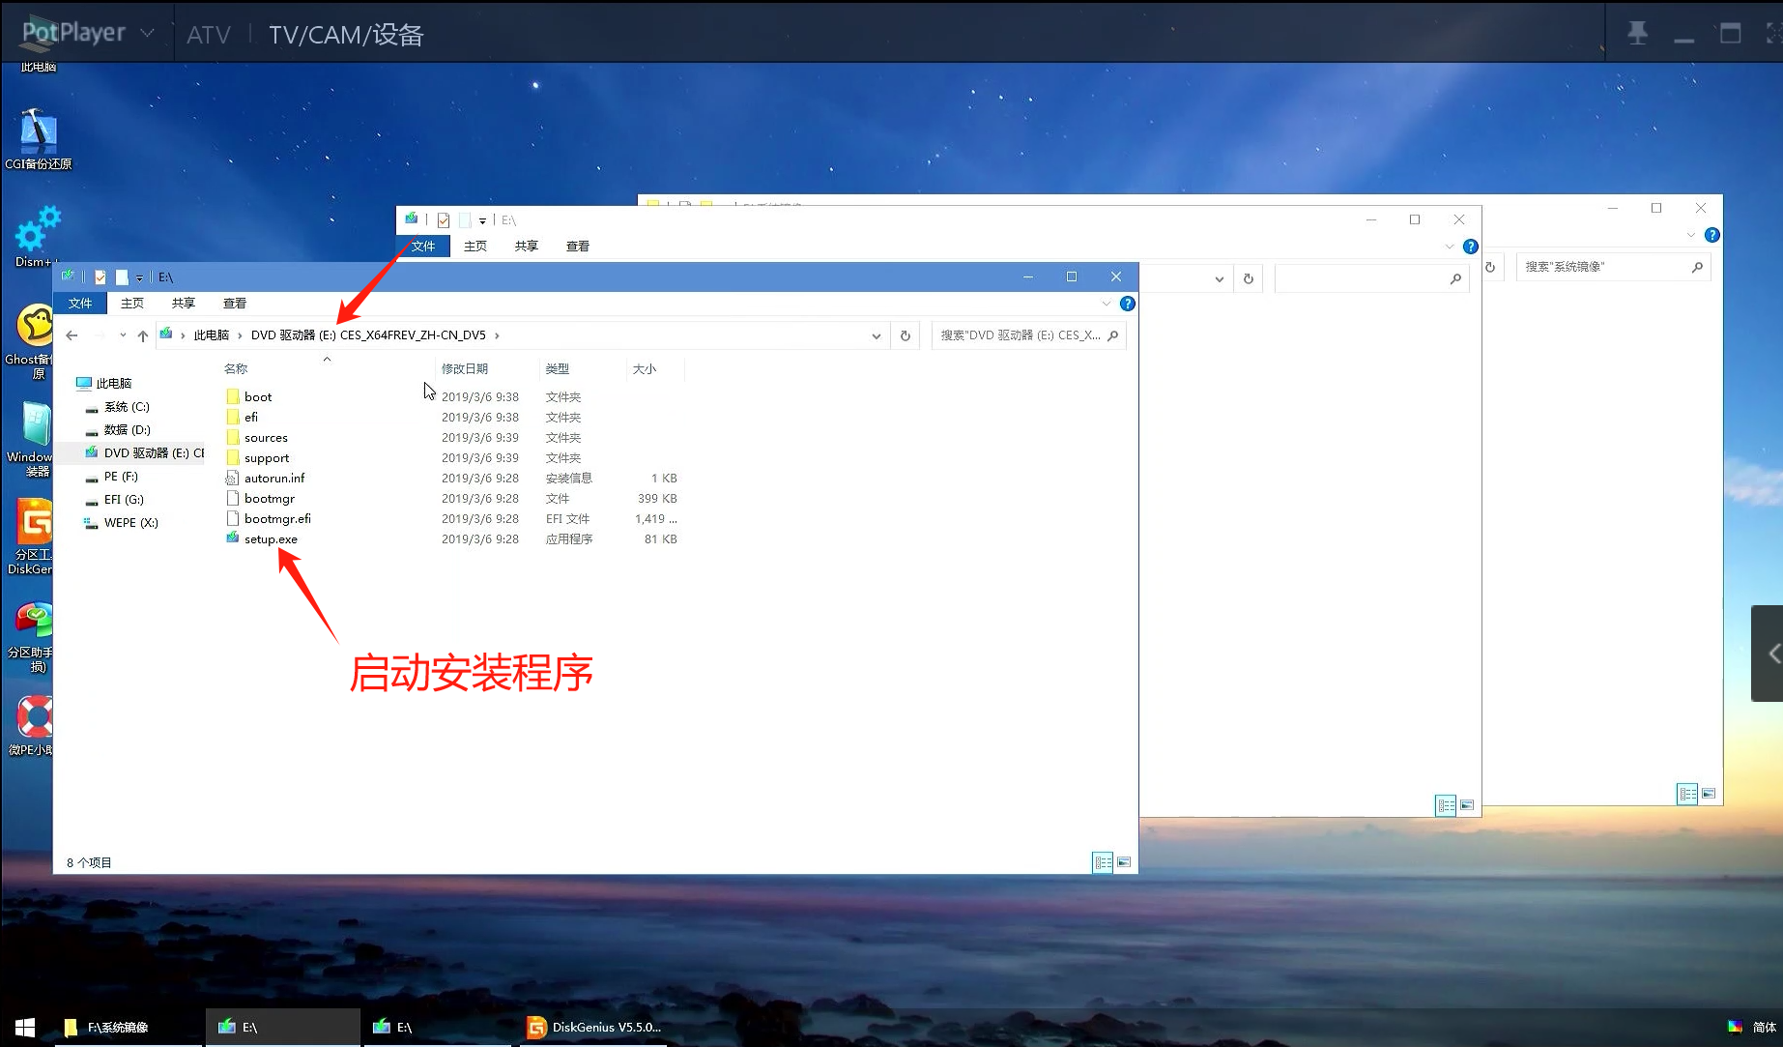The width and height of the screenshot is (1783, 1047).
Task: Open the recent locations dropdown arrow
Action: click(x=123, y=335)
